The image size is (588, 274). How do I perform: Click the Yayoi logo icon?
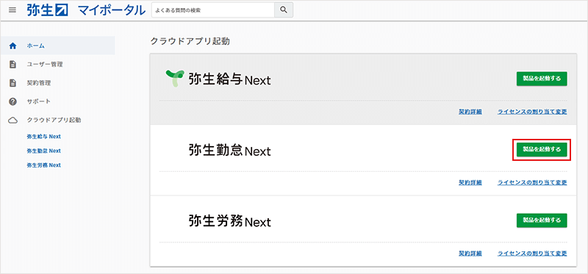point(47,10)
